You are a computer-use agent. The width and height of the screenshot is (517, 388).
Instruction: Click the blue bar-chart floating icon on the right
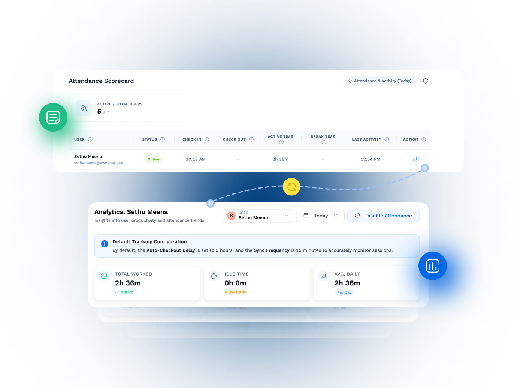coord(433,265)
